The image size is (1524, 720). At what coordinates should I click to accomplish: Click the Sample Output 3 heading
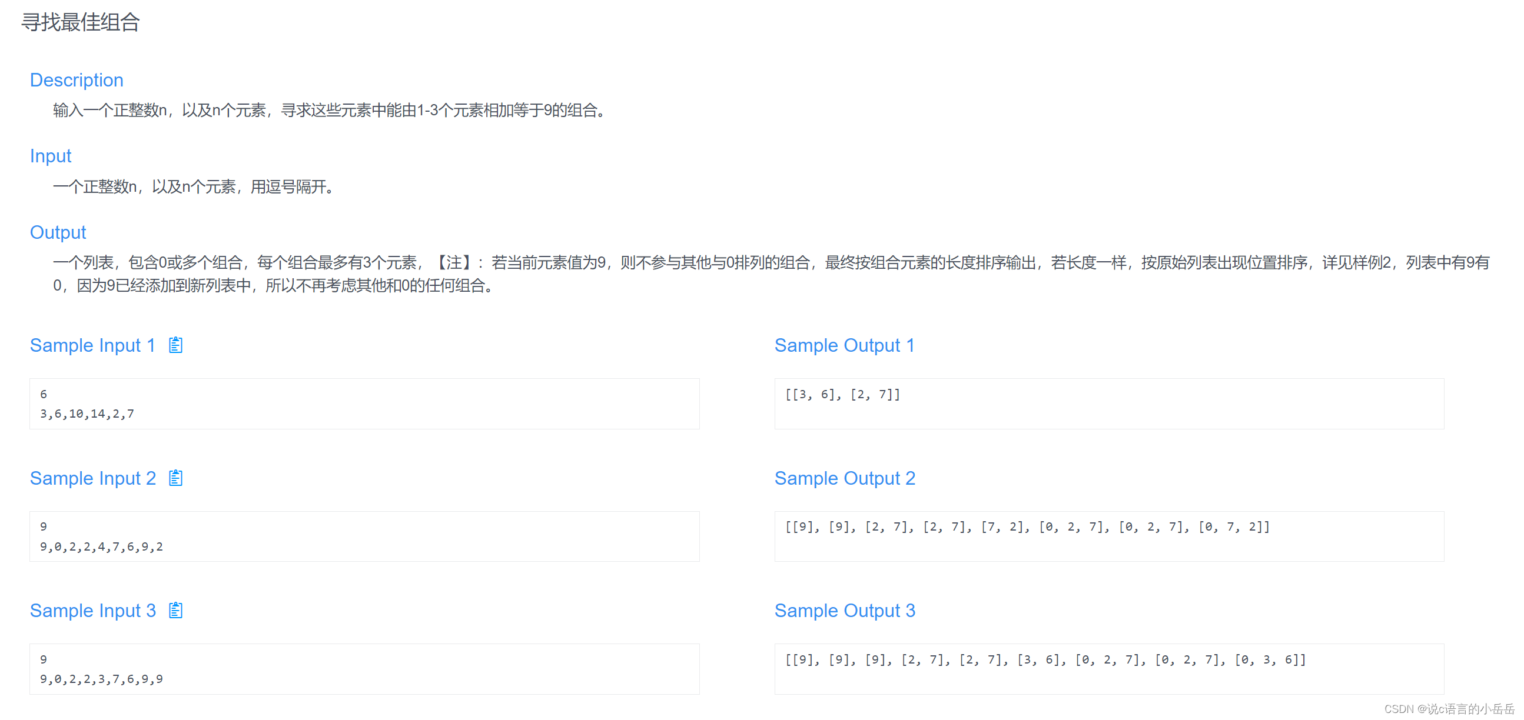tap(845, 611)
